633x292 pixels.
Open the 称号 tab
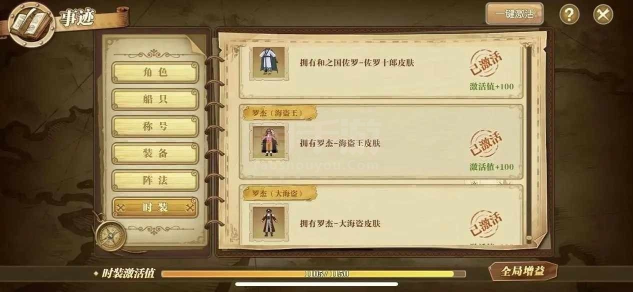155,126
